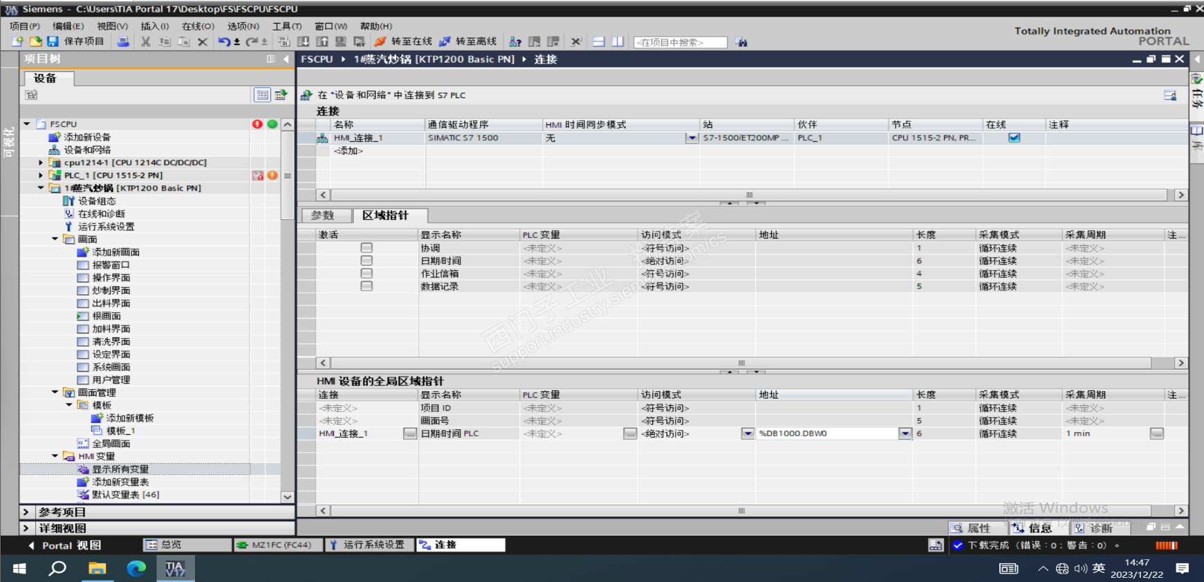Open the 绝对访问 access mode dropdown
The image size is (1204, 582).
point(748,433)
